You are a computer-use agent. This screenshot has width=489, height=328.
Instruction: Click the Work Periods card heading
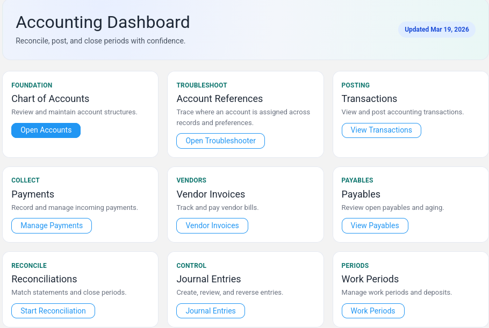coord(370,279)
